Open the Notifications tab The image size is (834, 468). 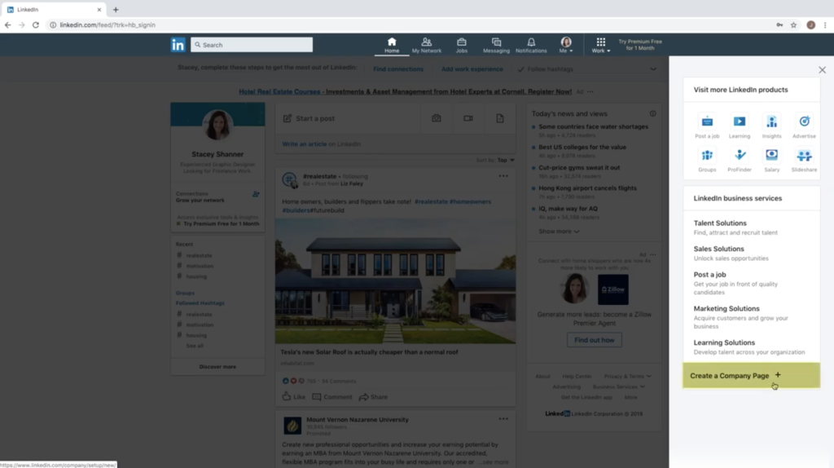[531, 46]
